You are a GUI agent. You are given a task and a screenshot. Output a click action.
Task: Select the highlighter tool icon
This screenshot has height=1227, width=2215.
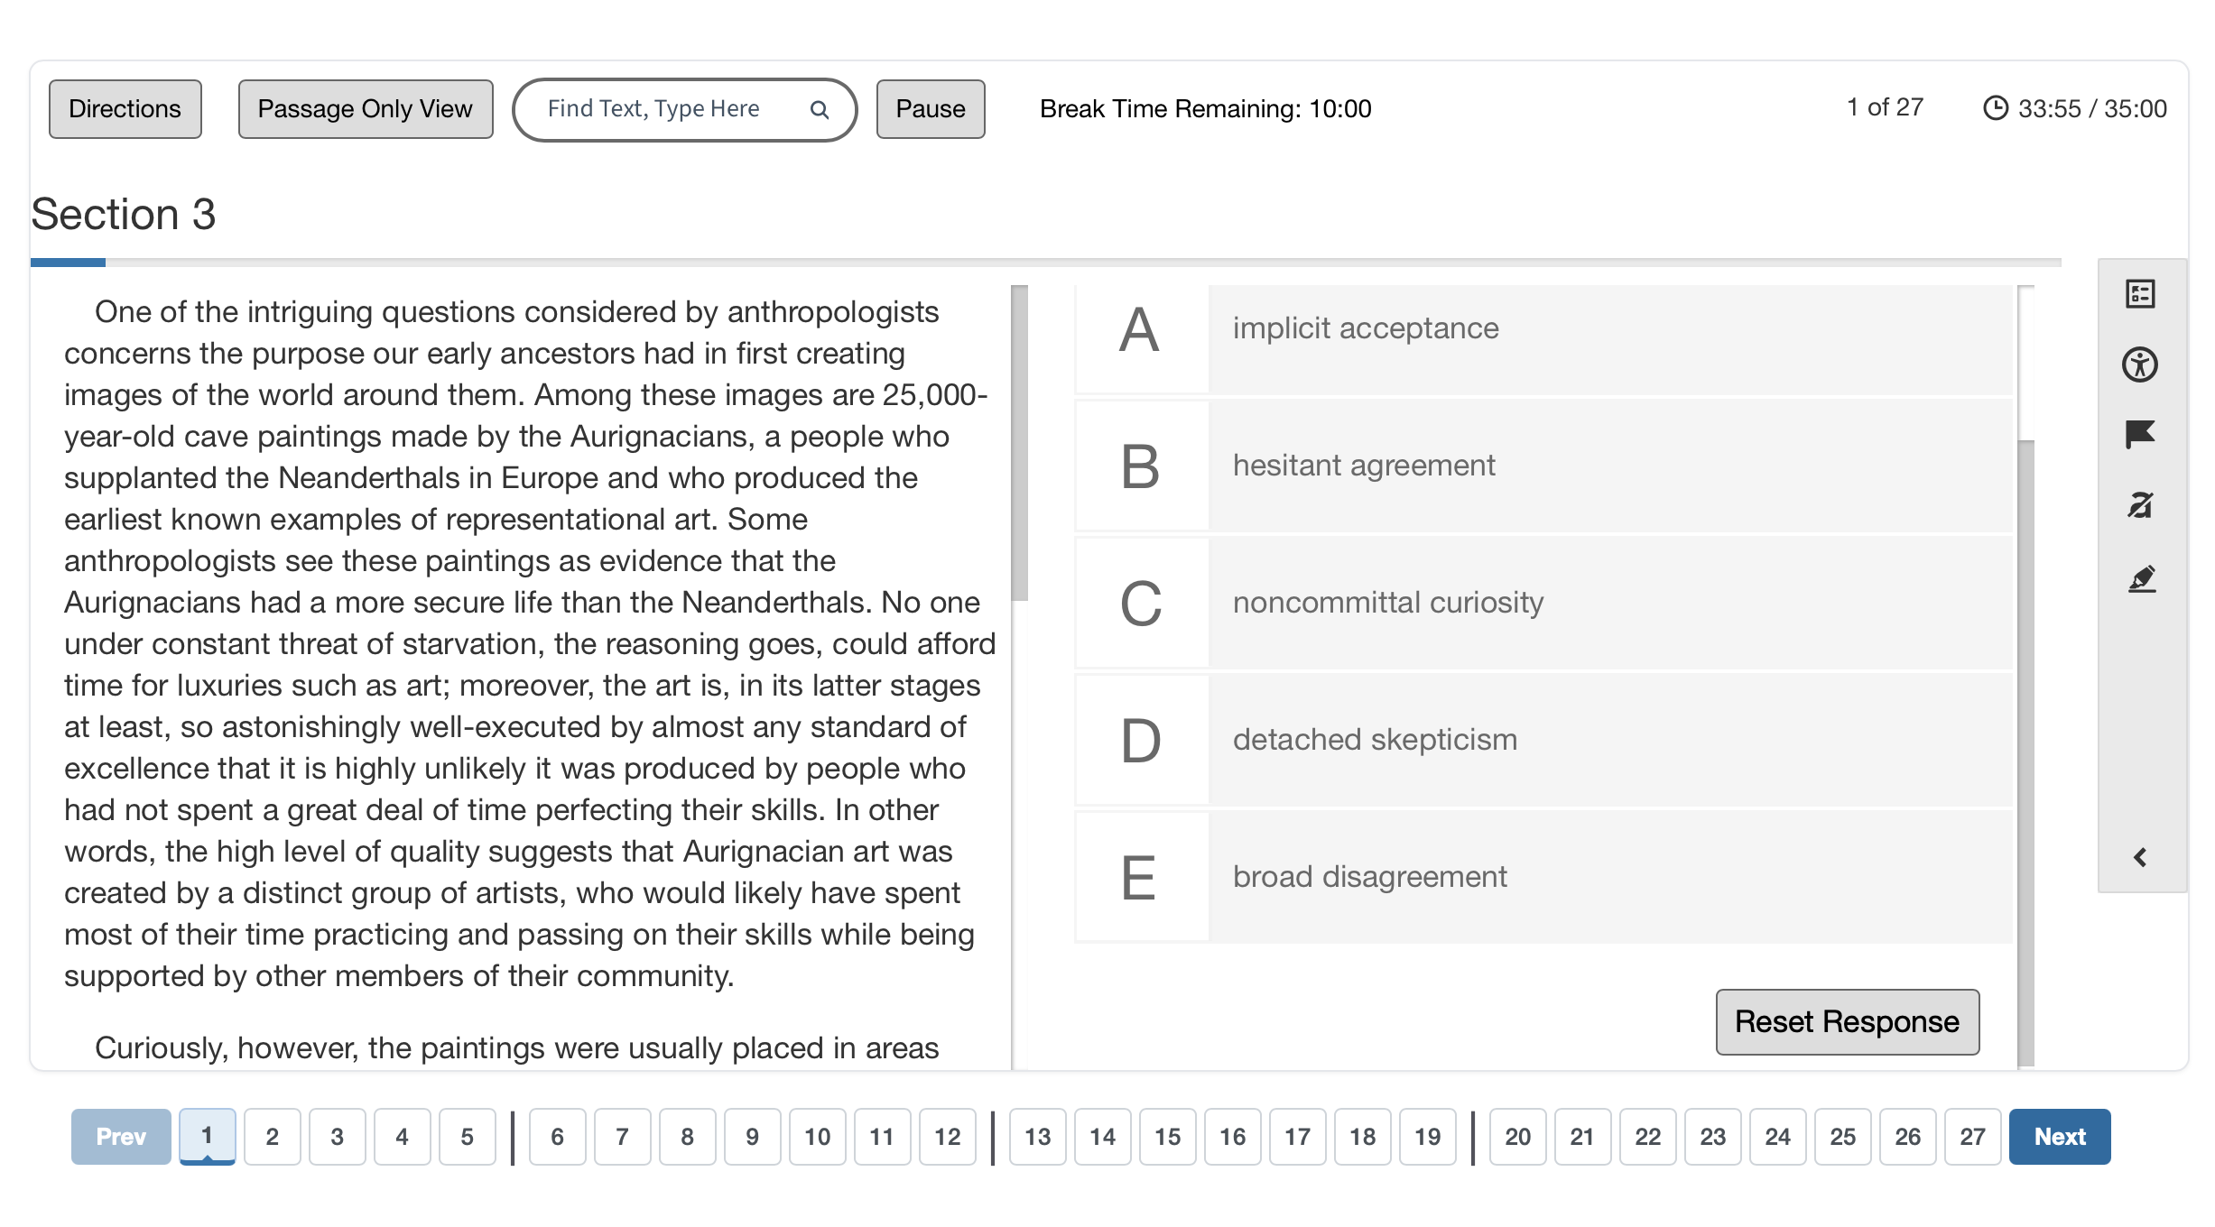click(x=2141, y=578)
